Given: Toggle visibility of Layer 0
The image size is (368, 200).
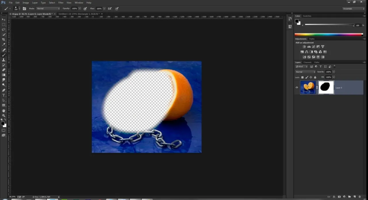Looking at the screenshot, I should (297, 88).
